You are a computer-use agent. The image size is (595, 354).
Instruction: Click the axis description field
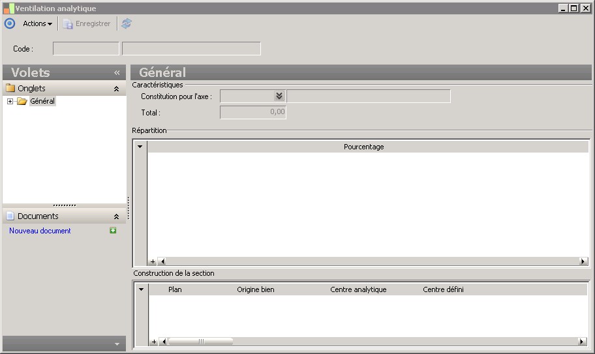[x=369, y=96]
